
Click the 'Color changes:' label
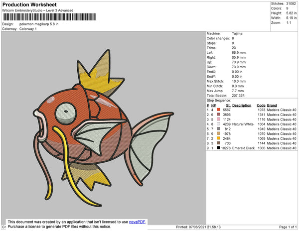(x=218, y=38)
